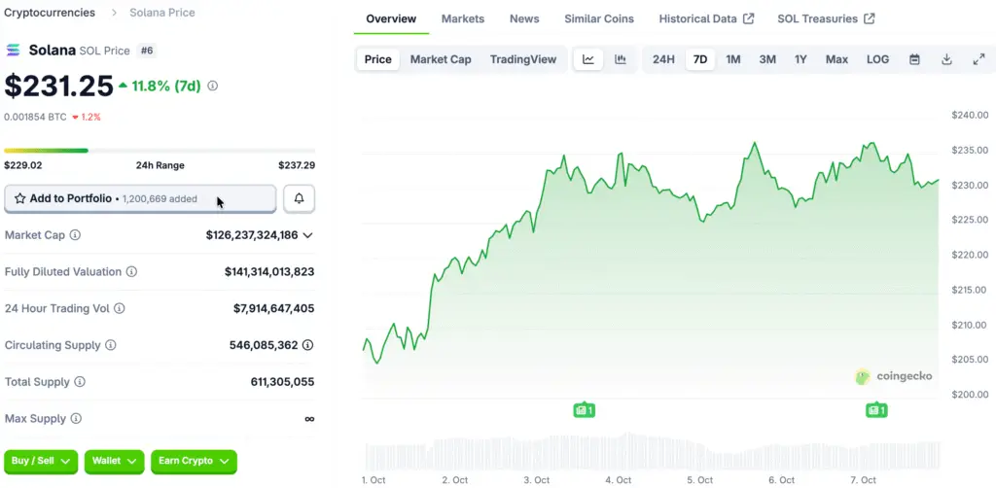Image resolution: width=996 pixels, height=488 pixels.
Task: Click the price alert bell icon
Action: (299, 198)
